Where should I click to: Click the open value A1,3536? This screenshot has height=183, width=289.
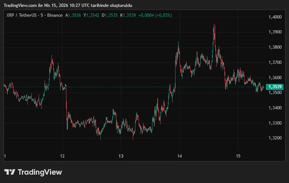tap(73, 15)
